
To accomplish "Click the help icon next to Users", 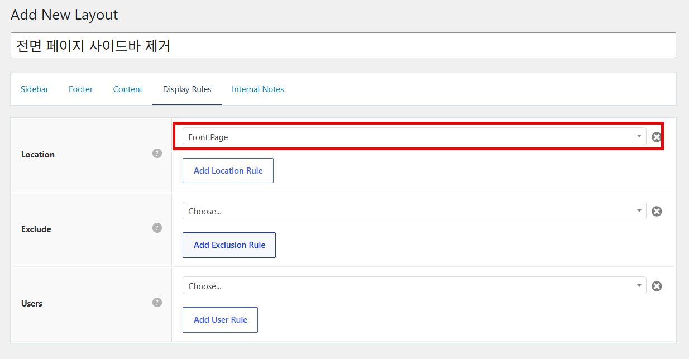I will click(157, 302).
